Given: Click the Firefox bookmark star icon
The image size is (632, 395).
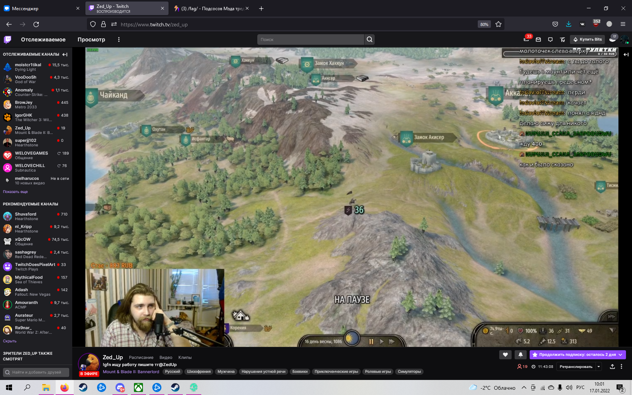Looking at the screenshot, I should (498, 24).
